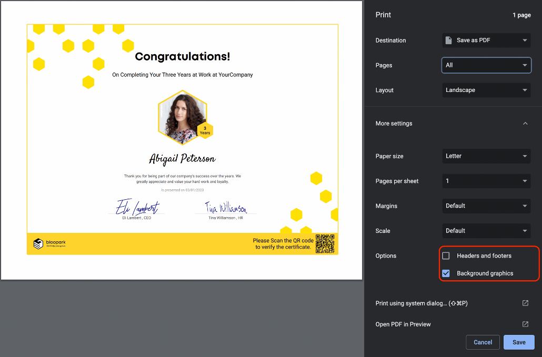Click the hexagonal portrait photo in the preview
Screen dimensions: 542x357
point(182,117)
